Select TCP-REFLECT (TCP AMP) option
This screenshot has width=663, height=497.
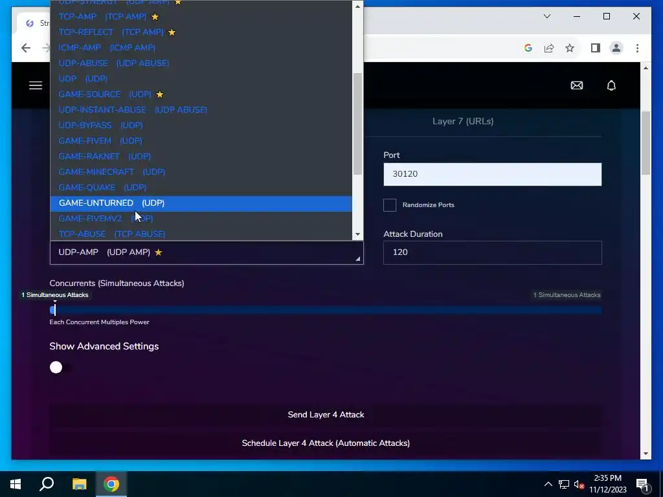[201, 32]
